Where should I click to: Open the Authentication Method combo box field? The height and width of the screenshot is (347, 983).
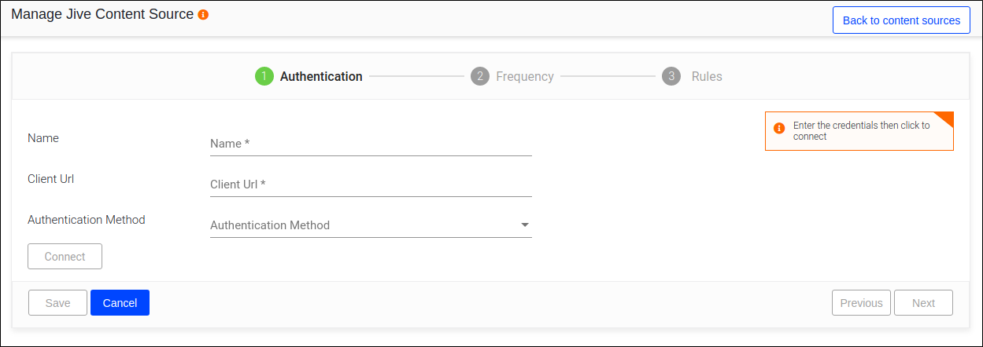point(362,225)
